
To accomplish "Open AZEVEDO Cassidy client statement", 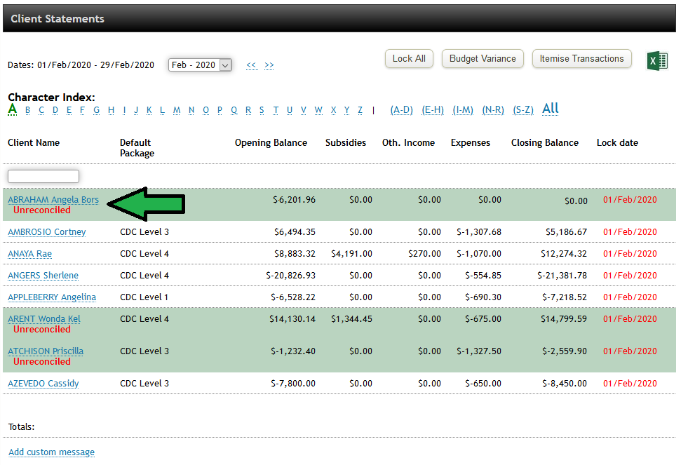I will (43, 384).
